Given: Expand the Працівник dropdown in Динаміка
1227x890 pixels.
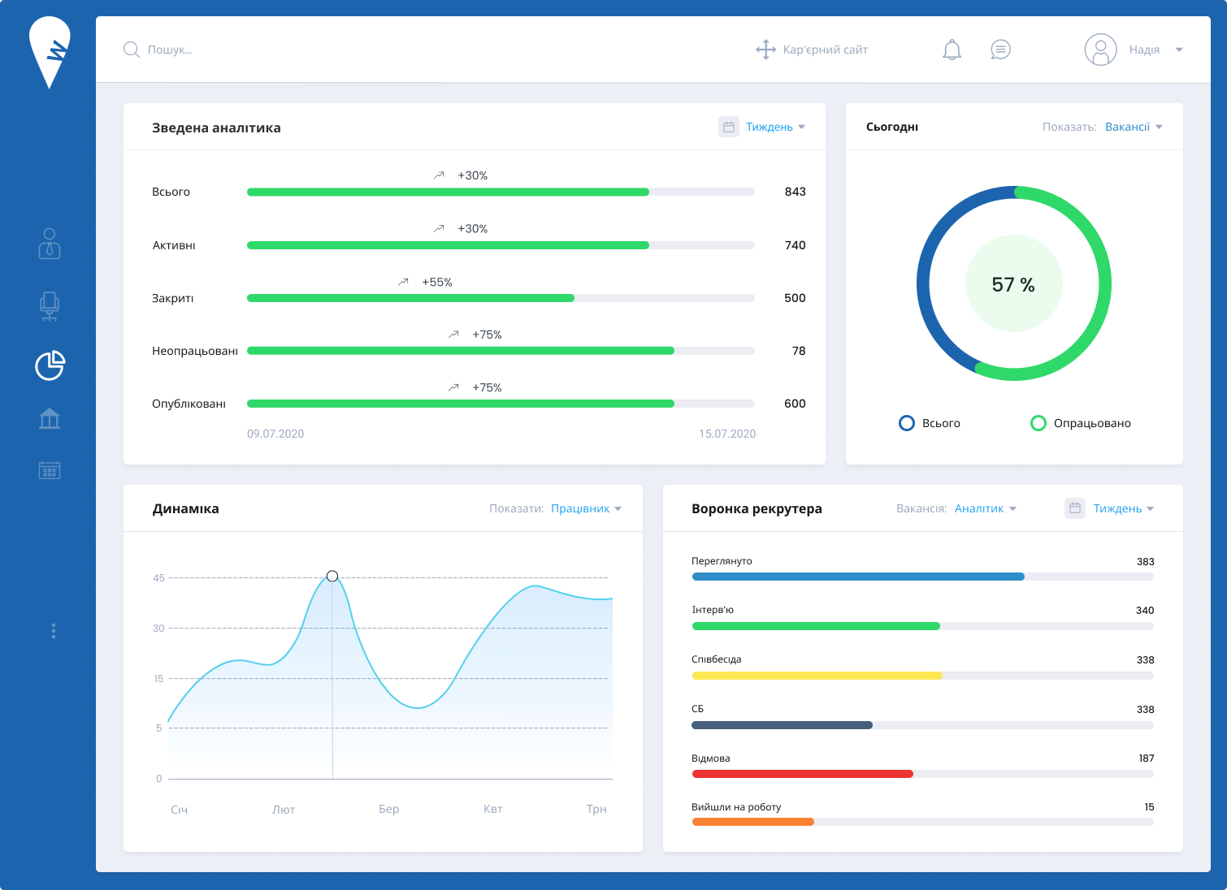Looking at the screenshot, I should pyautogui.click(x=586, y=508).
